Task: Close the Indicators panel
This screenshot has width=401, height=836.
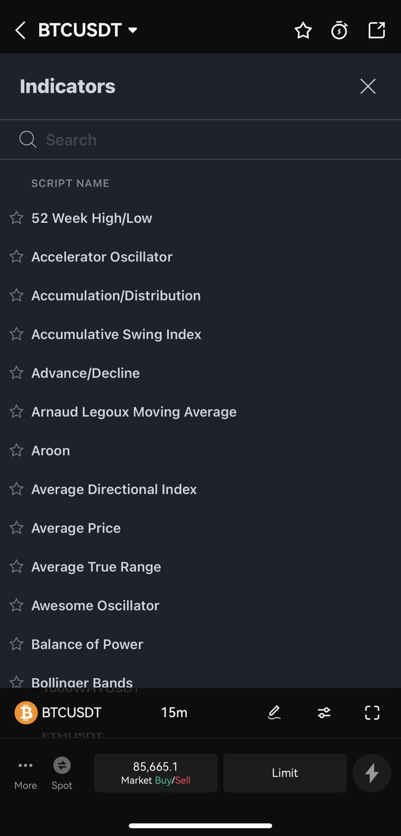Action: [x=368, y=86]
